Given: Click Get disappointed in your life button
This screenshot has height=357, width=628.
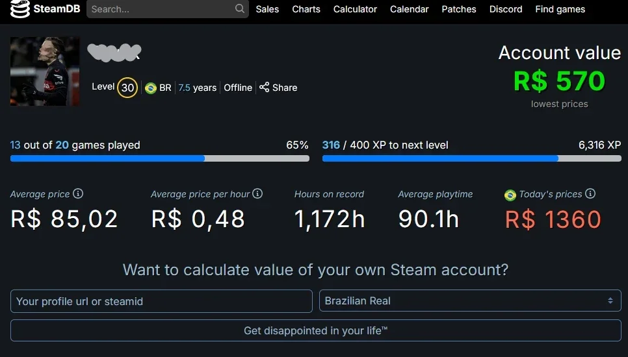Looking at the screenshot, I should pos(315,330).
